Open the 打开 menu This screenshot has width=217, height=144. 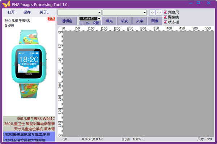[x=11, y=12]
